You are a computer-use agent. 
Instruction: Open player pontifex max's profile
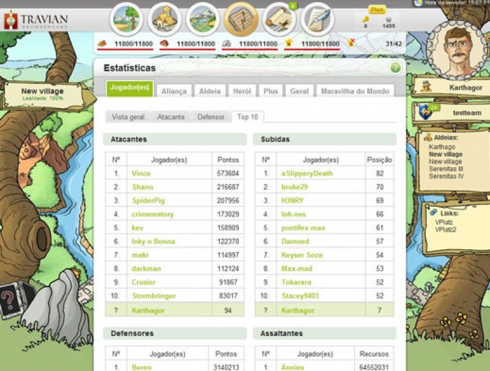click(x=303, y=228)
